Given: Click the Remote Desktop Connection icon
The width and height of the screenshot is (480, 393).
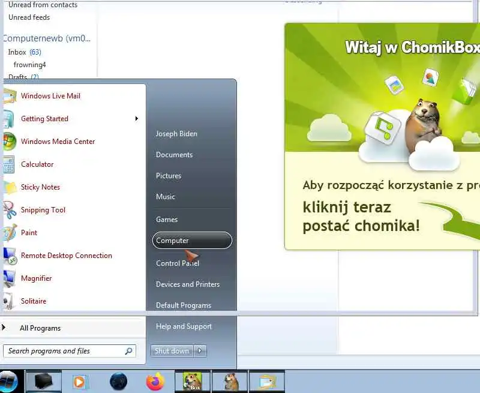Looking at the screenshot, I should pyautogui.click(x=9, y=256).
